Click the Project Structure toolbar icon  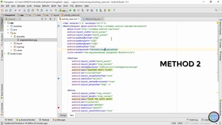92,10
